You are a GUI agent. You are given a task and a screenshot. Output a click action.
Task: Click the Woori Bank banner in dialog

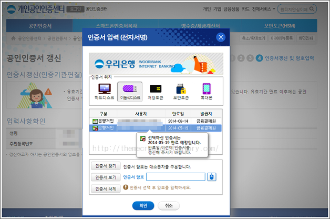156,64
